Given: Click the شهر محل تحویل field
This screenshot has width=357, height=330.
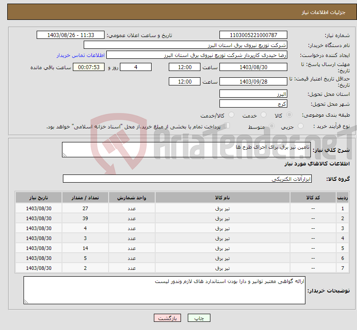Looking at the screenshot, I should (x=253, y=104).
